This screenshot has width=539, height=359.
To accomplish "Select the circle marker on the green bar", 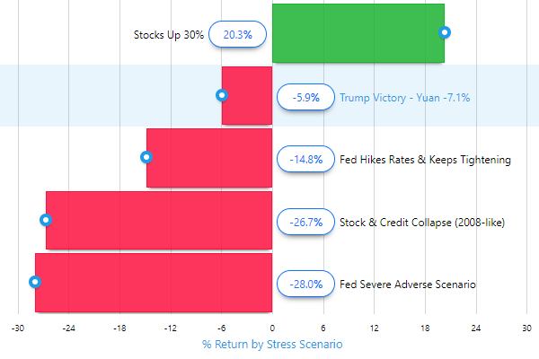I will [x=444, y=32].
